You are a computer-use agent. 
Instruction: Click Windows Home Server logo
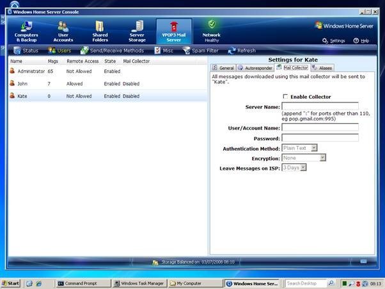coord(344,26)
